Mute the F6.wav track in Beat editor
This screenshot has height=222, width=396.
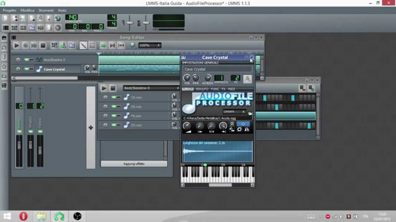pyautogui.click(x=114, y=116)
